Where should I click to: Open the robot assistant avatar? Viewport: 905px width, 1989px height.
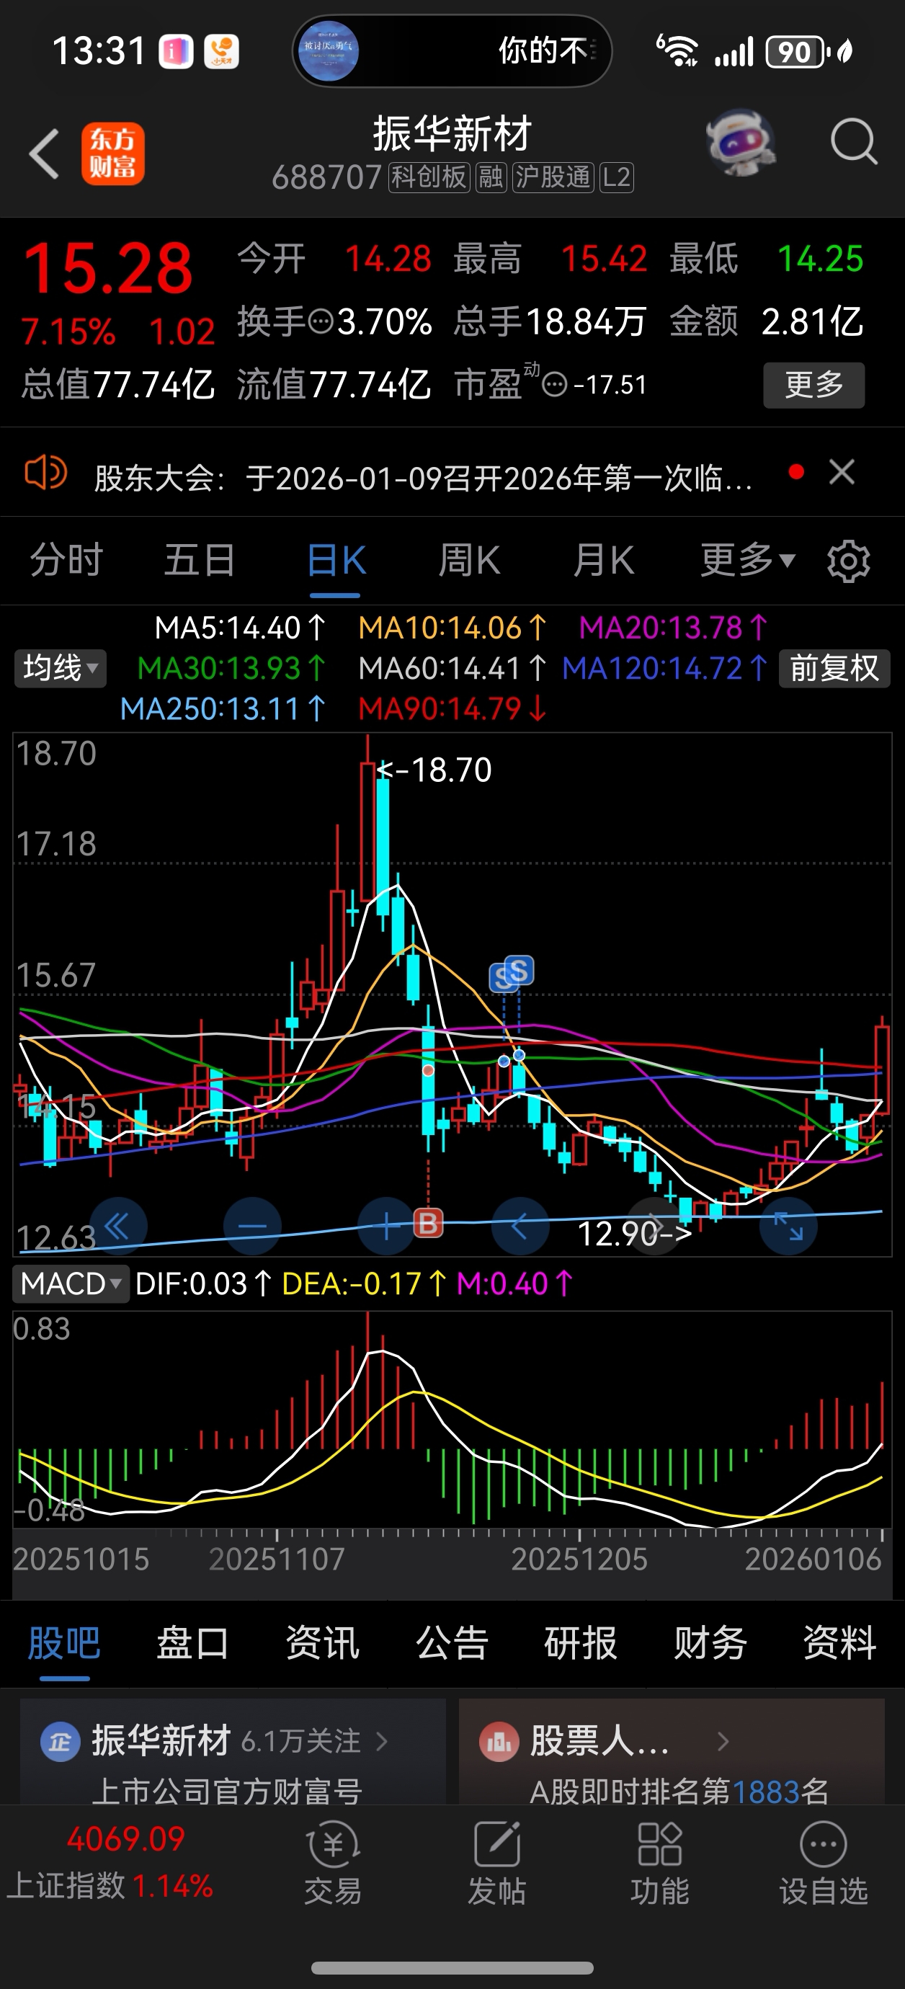tap(741, 142)
